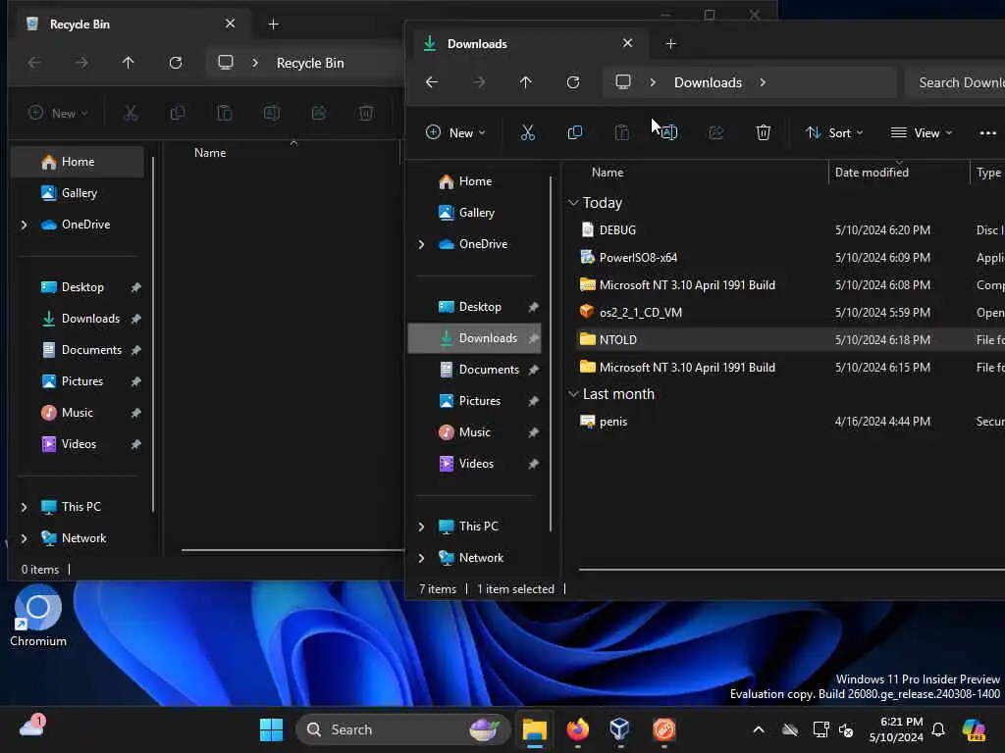Go forward in Downloads window
Screen dimensions: 1005x753
[x=479, y=82]
